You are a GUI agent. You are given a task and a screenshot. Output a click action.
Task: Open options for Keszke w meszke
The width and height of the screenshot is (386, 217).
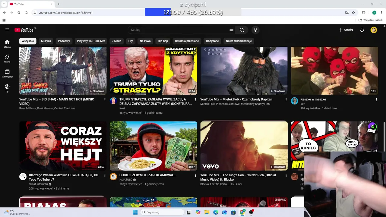point(376,99)
